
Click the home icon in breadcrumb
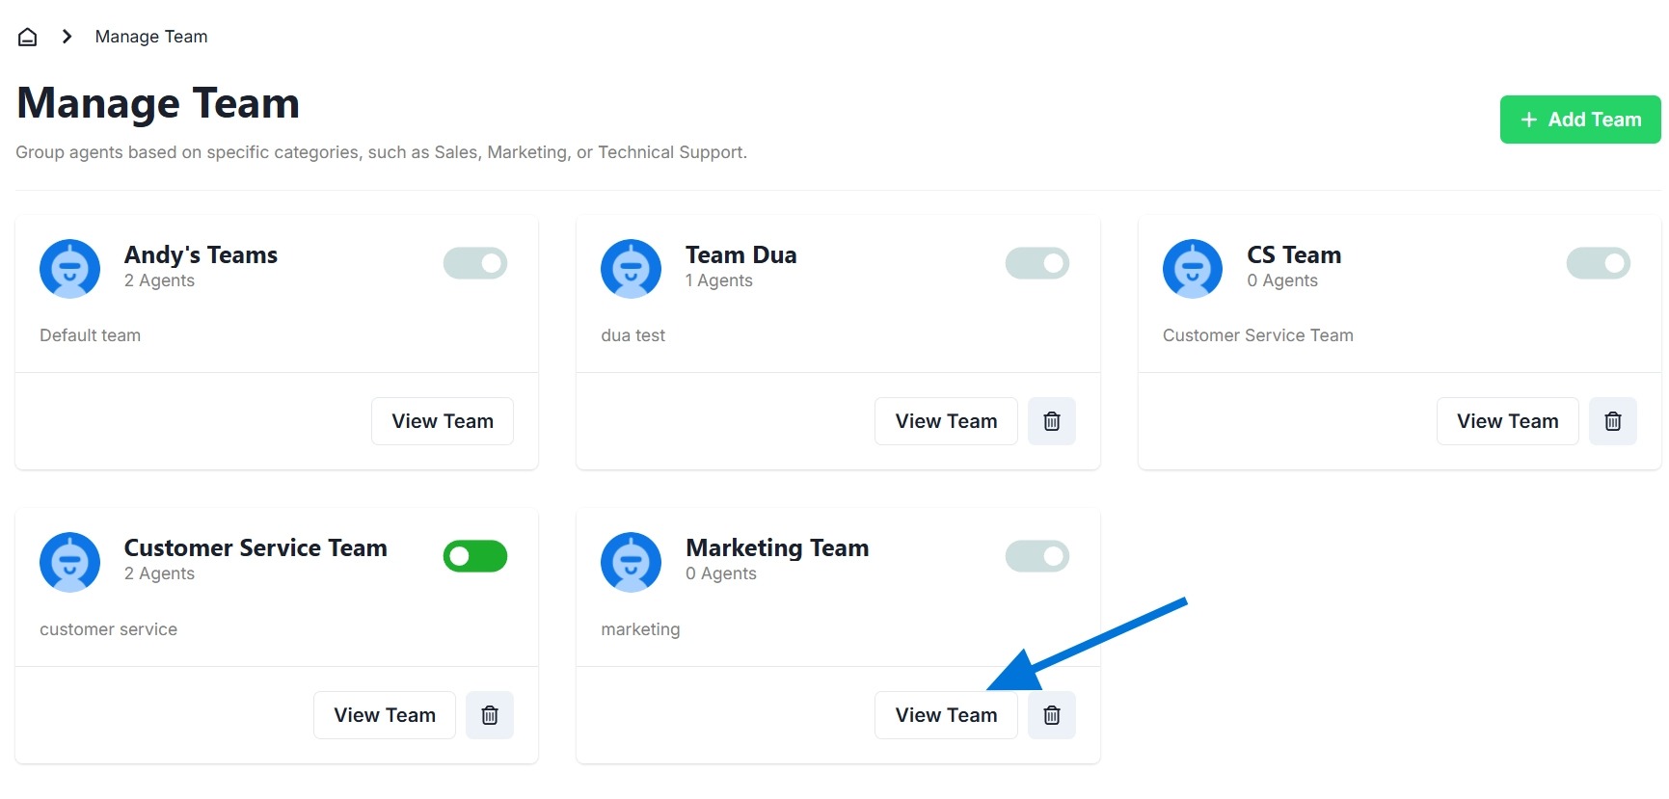28,37
